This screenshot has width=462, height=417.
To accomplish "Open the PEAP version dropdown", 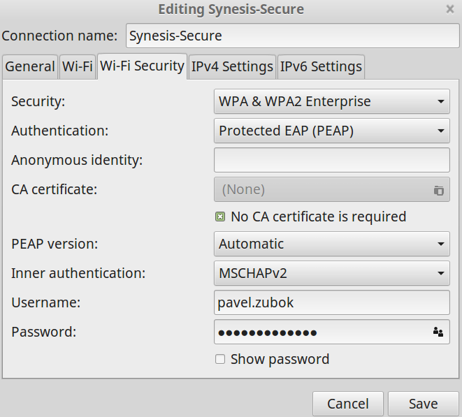I will pos(332,244).
